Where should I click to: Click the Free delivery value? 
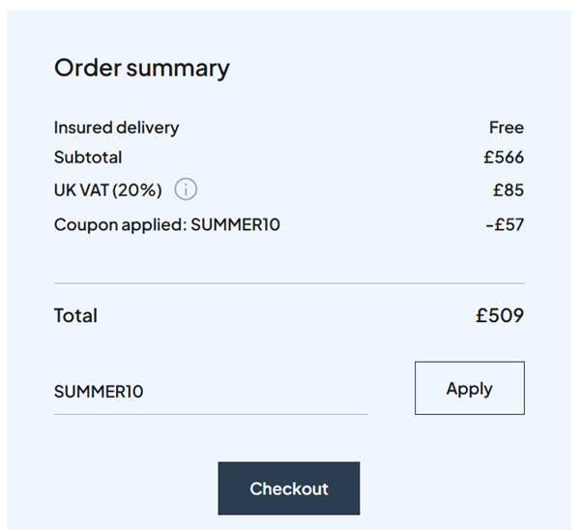(506, 128)
